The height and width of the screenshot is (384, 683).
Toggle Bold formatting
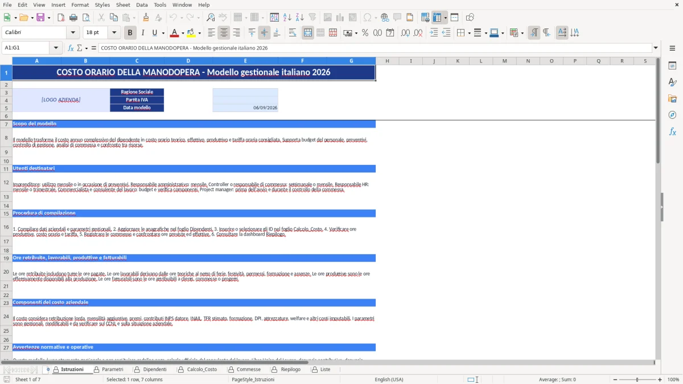[x=130, y=33]
